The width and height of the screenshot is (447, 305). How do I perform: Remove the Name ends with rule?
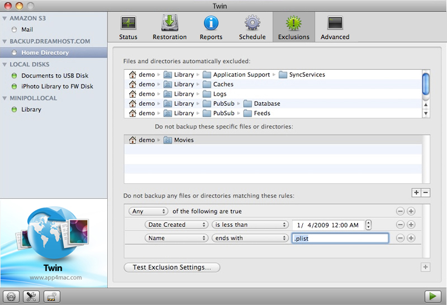point(400,238)
